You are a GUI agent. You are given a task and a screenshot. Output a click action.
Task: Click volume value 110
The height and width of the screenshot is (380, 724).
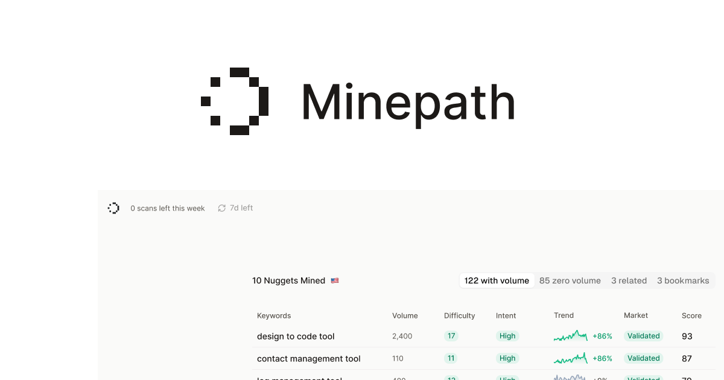pos(398,358)
